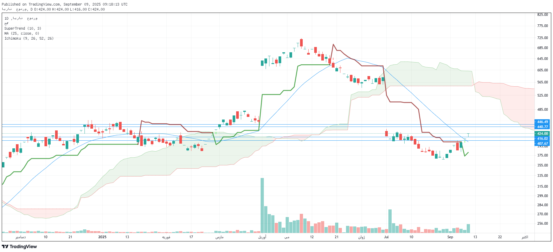
Task: Click the 440.77 blue price tag
Action: tap(542, 127)
